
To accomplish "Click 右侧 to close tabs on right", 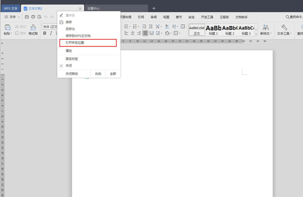I will coord(98,74).
